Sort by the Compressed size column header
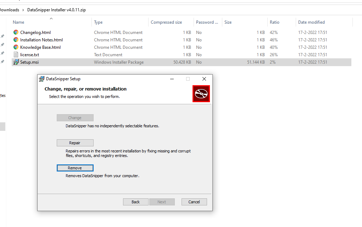Image resolution: width=362 pixels, height=227 pixels. (166, 22)
